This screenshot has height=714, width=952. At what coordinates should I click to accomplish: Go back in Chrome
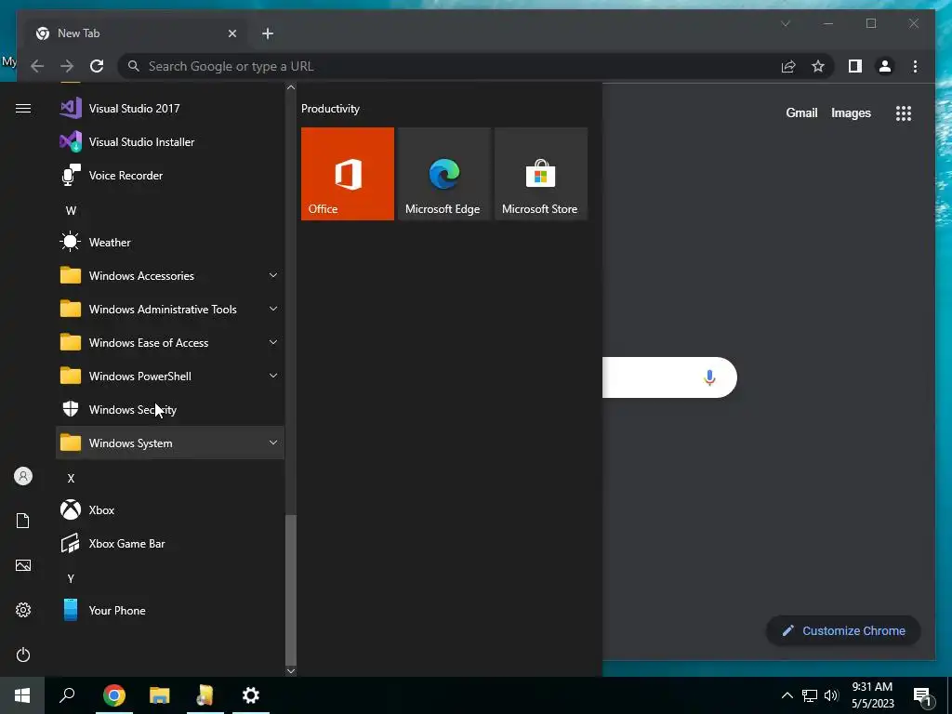click(x=37, y=66)
